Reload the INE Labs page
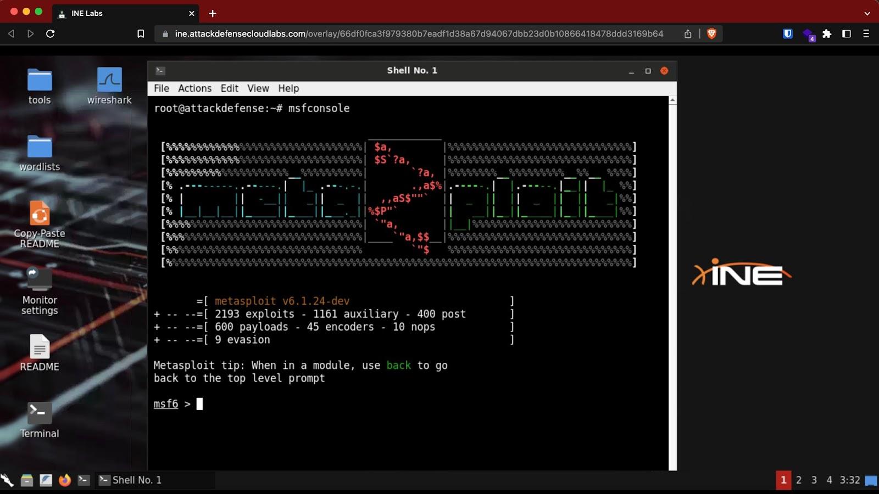 click(x=51, y=33)
